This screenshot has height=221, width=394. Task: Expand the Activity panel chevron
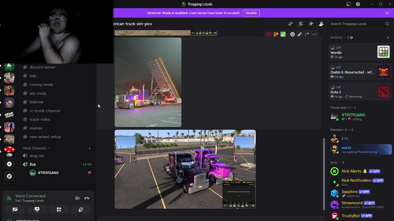pos(388,37)
